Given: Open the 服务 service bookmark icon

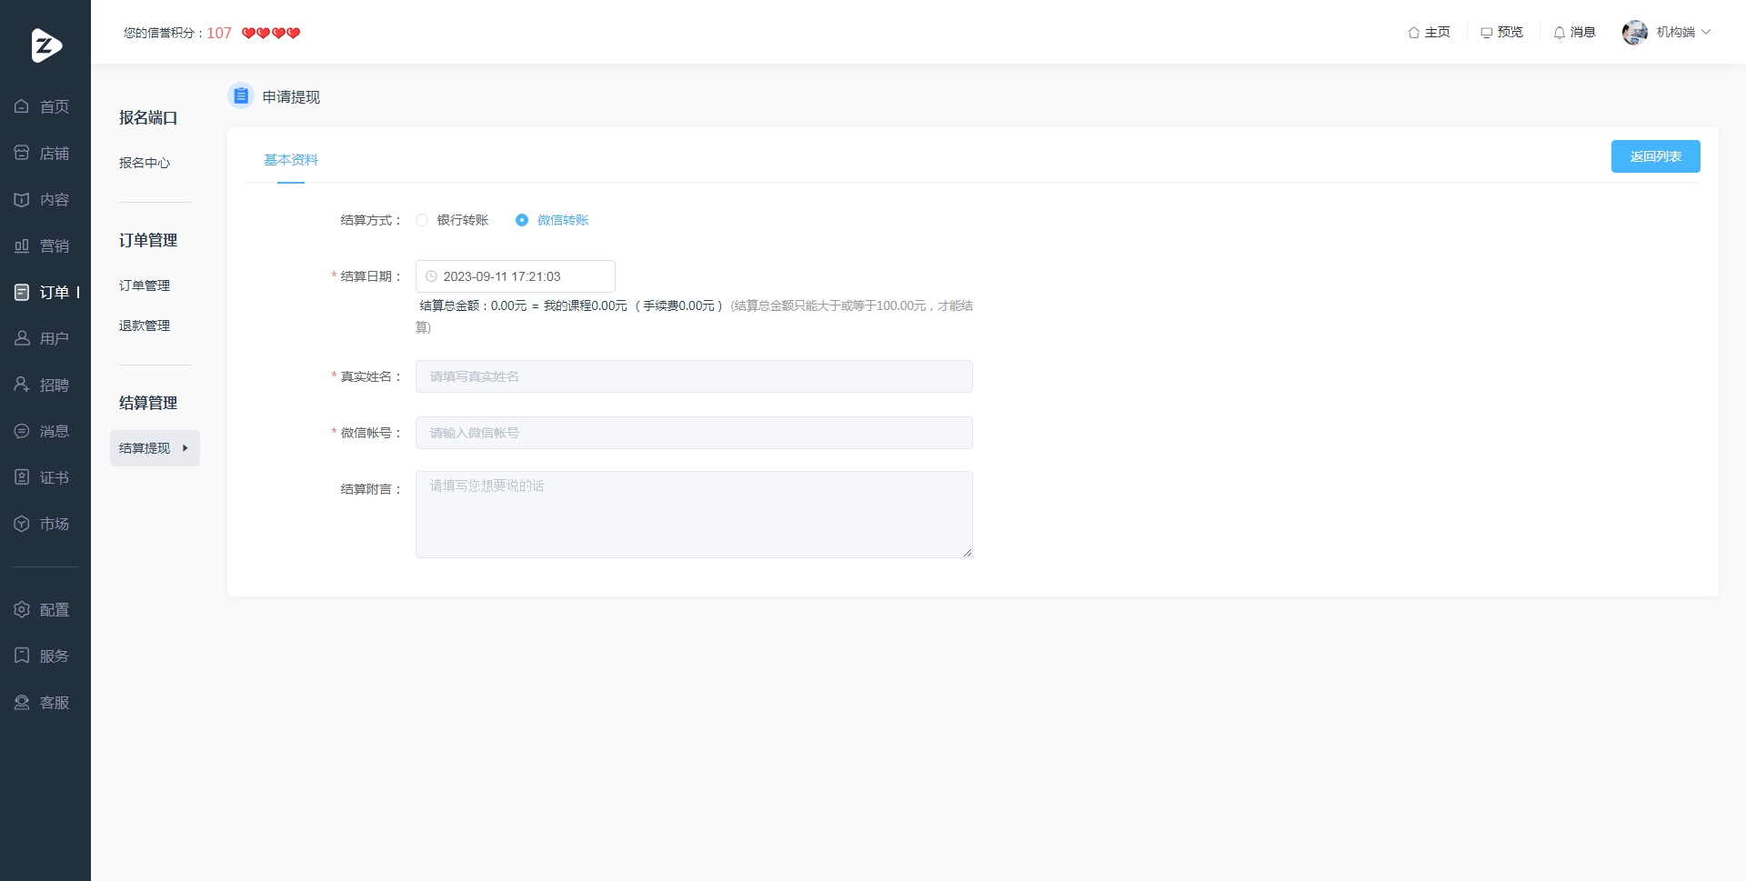Looking at the screenshot, I should point(22,656).
